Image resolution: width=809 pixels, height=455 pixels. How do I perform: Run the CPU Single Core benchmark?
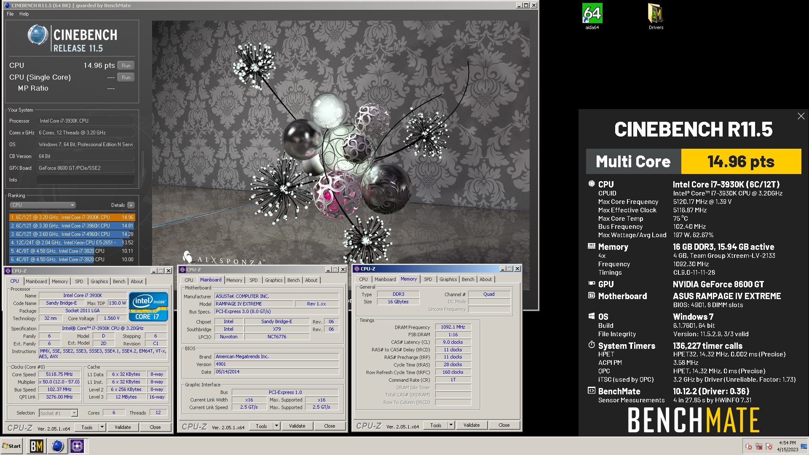pos(126,77)
